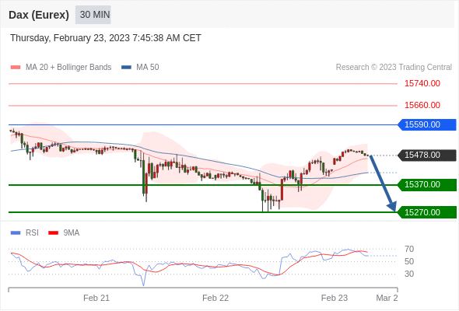Click the black 15478.00 current price tag
Screen dimensions: 459x311
[x=427, y=155]
